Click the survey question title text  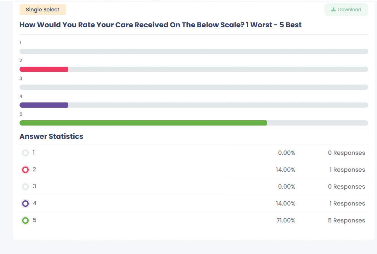click(160, 25)
